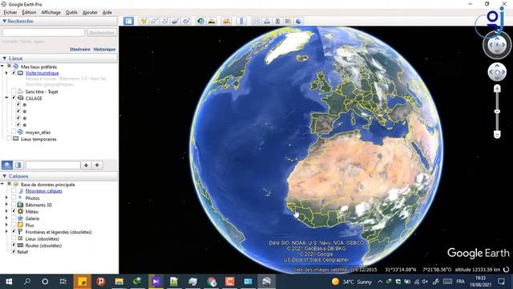Click the Rechercher button
Image resolution: width=513 pixels, height=289 pixels.
(x=102, y=32)
